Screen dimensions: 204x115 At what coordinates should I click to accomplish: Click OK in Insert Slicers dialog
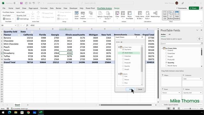130,89
